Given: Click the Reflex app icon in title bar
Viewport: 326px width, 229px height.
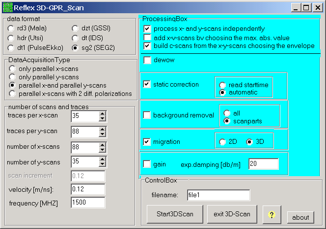Looking at the screenshot, I should [x=7, y=7].
